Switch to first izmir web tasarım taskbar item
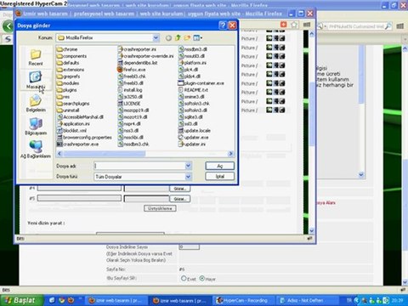 coord(116,300)
